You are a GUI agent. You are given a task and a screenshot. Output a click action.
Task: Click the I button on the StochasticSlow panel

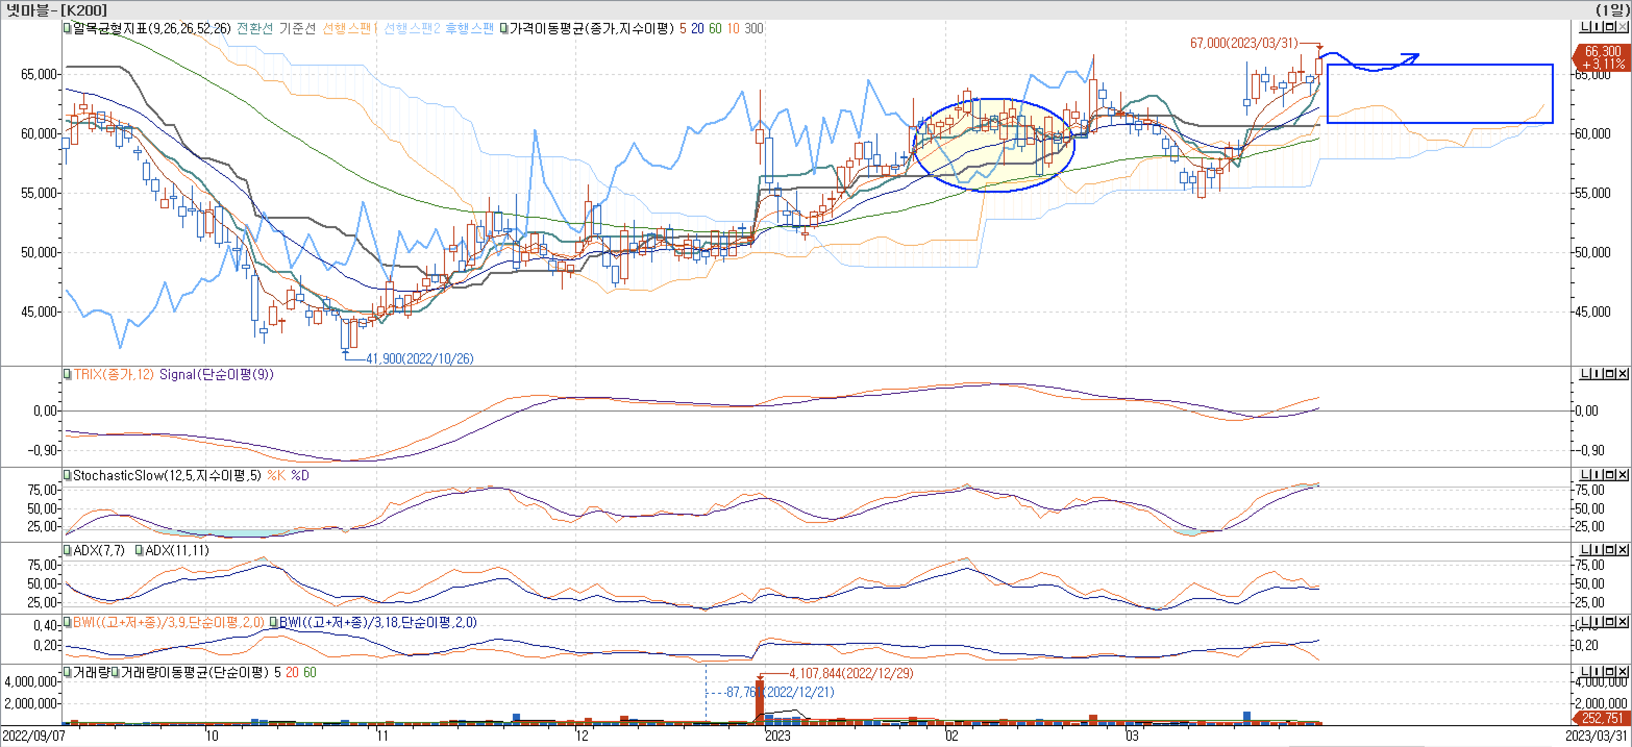(1597, 475)
